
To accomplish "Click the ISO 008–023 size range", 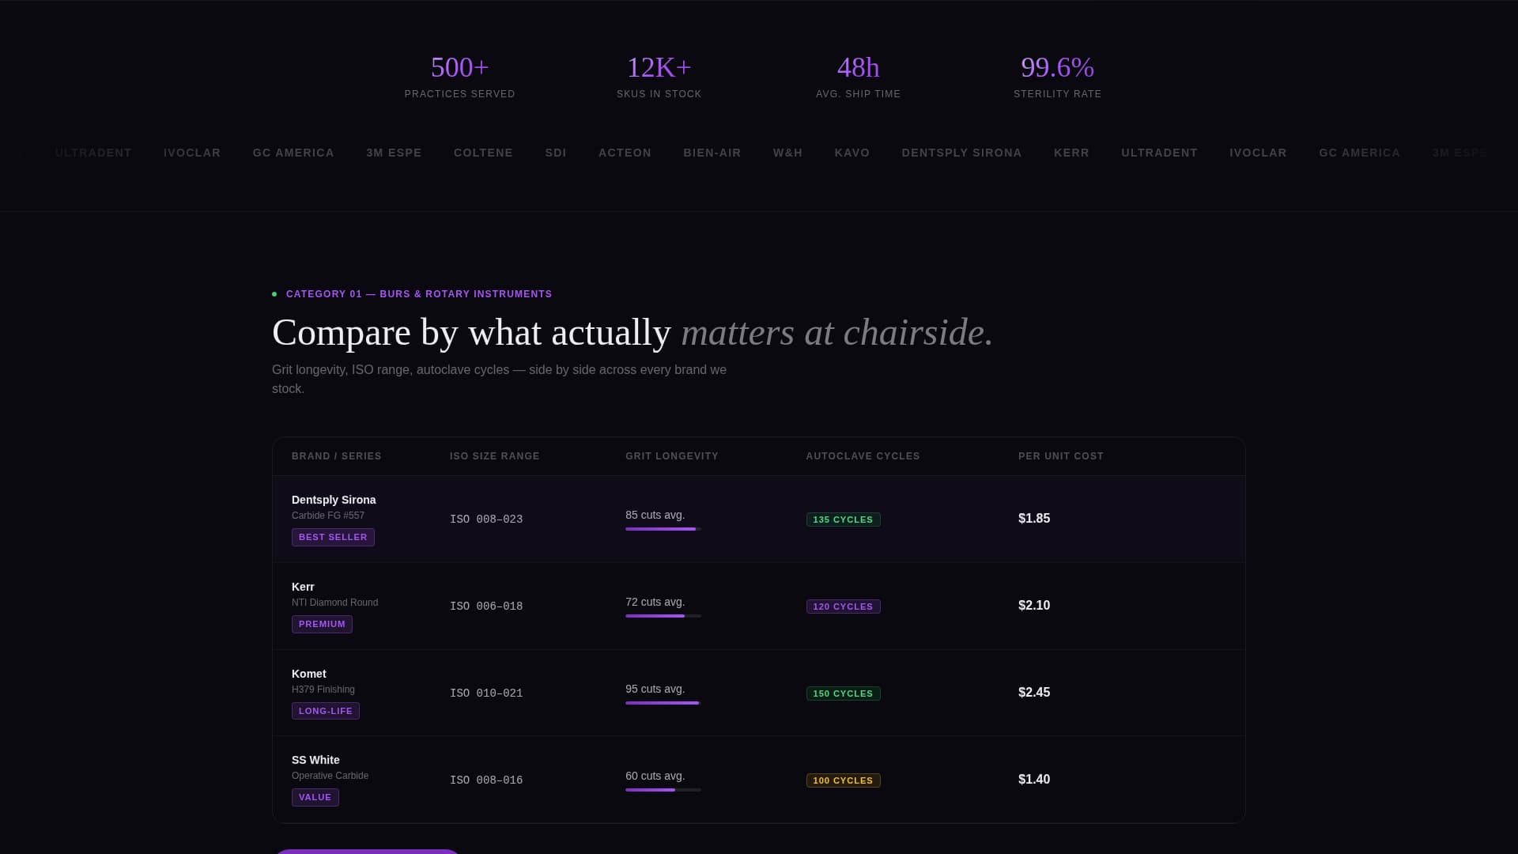I will point(486,520).
